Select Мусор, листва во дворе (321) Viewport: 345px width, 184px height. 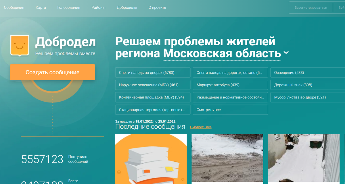click(308, 97)
